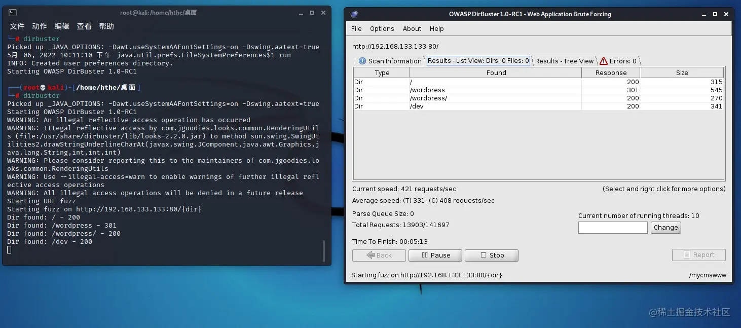Select the /dev result row
Image resolution: width=741 pixels, height=328 pixels.
[539, 106]
